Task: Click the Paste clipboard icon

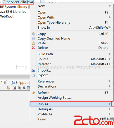Action: [x=33, y=43]
